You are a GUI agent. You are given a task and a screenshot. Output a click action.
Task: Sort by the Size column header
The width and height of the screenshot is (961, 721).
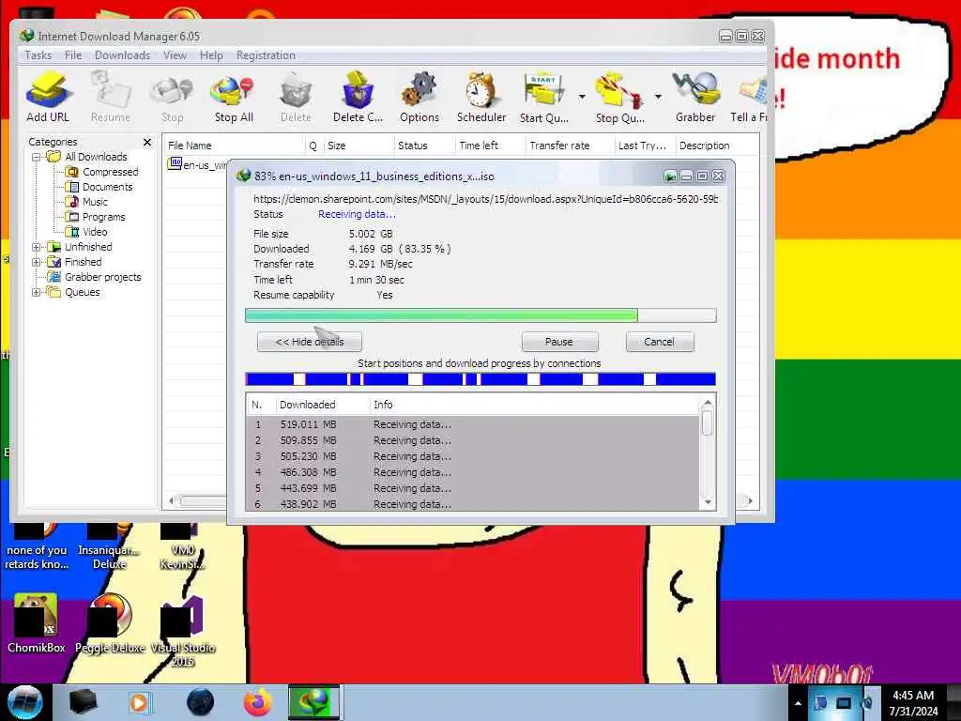pyautogui.click(x=358, y=146)
